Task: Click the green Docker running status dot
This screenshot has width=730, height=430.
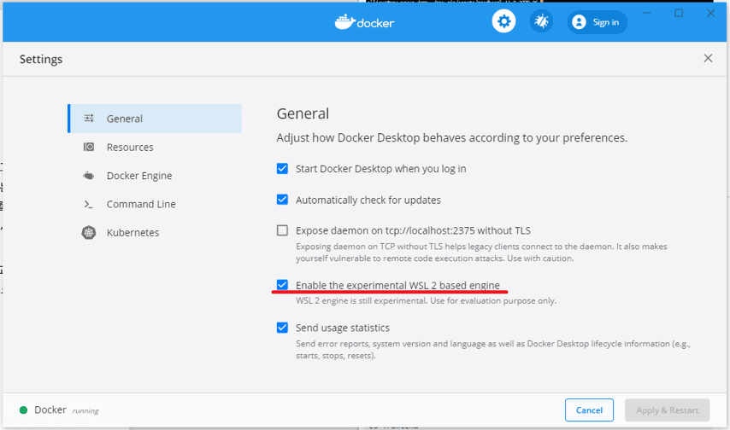Action: coord(23,410)
